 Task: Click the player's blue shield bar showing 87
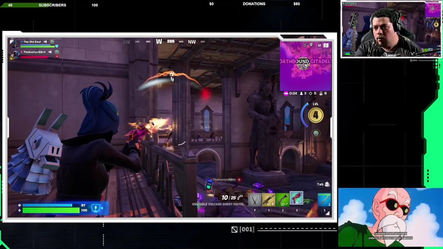47,205
